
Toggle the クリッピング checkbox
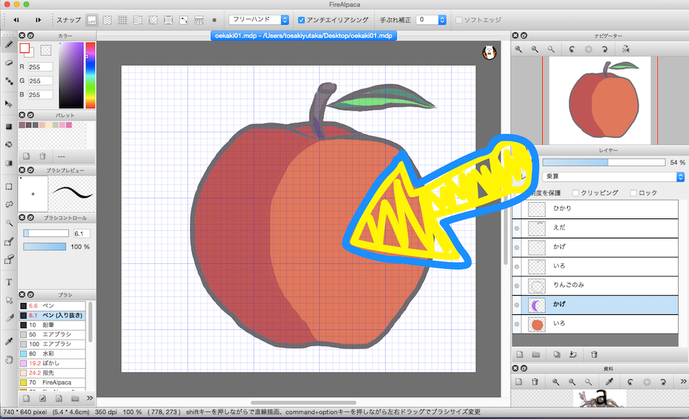click(575, 192)
